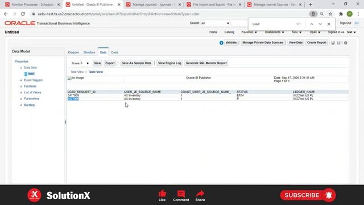This screenshot has height=205, width=364.
Task: Close the Monitor Processes tab
Action: pos(59,5)
